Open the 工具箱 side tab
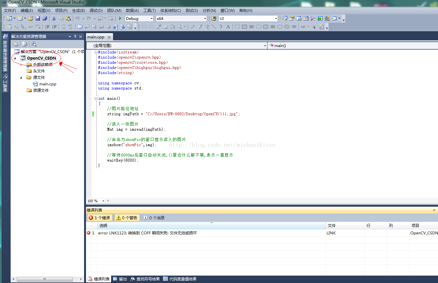The image size is (438, 283). [x=5, y=83]
